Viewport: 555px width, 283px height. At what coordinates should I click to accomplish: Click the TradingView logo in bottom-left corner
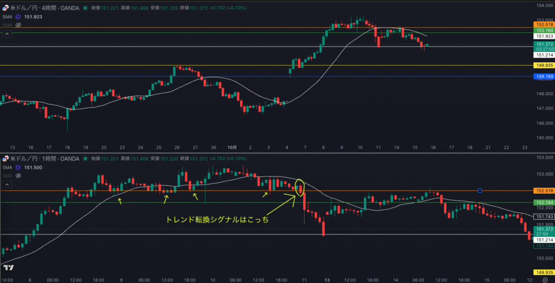pos(8,267)
